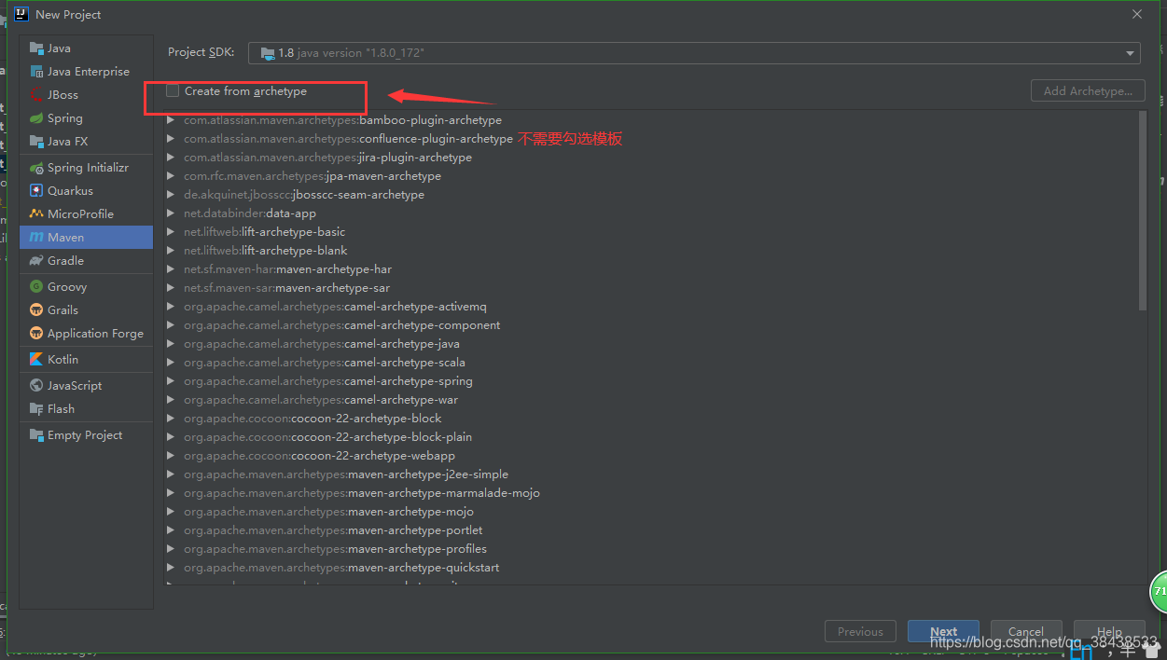Image resolution: width=1167 pixels, height=660 pixels.
Task: Select lift-archetype-blank entry
Action: pos(266,251)
